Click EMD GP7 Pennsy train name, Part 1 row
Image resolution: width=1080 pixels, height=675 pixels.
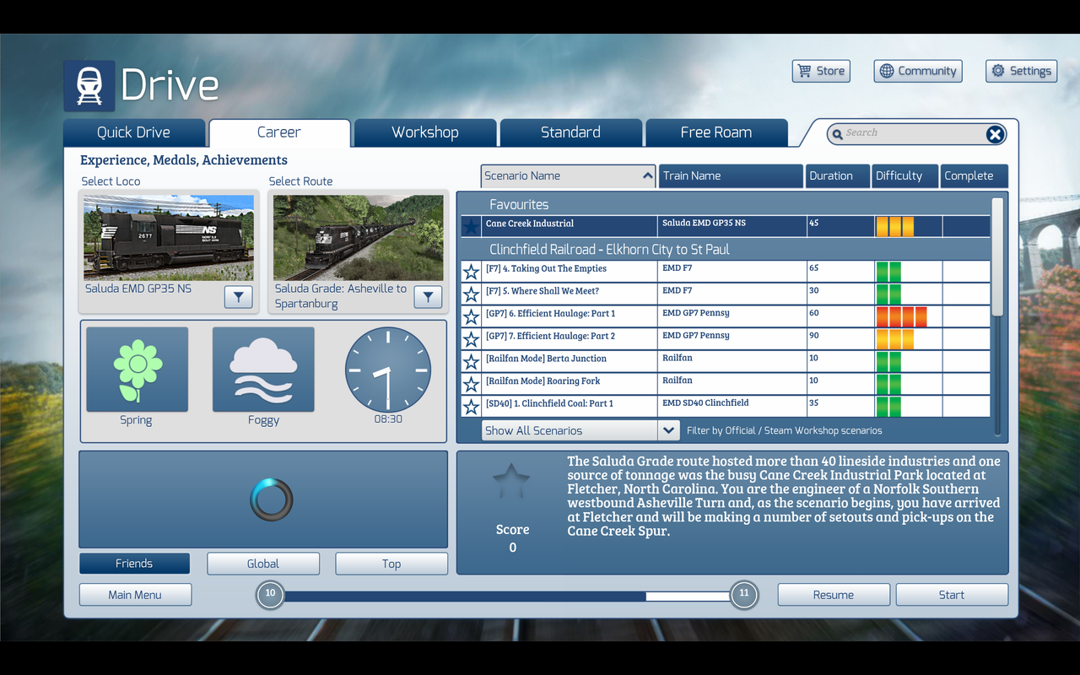tap(696, 313)
